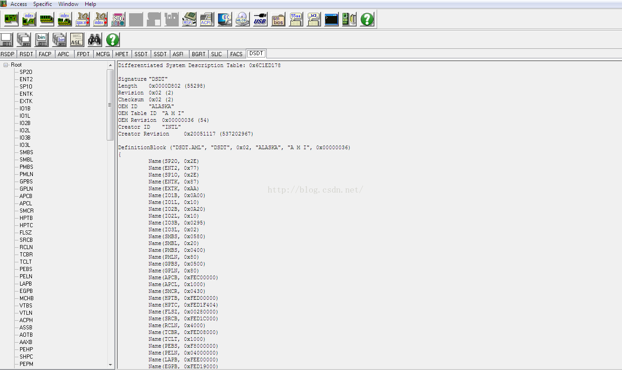Click the ACPI tables toolbar icon
This screenshot has height=370, width=622.
tap(207, 19)
